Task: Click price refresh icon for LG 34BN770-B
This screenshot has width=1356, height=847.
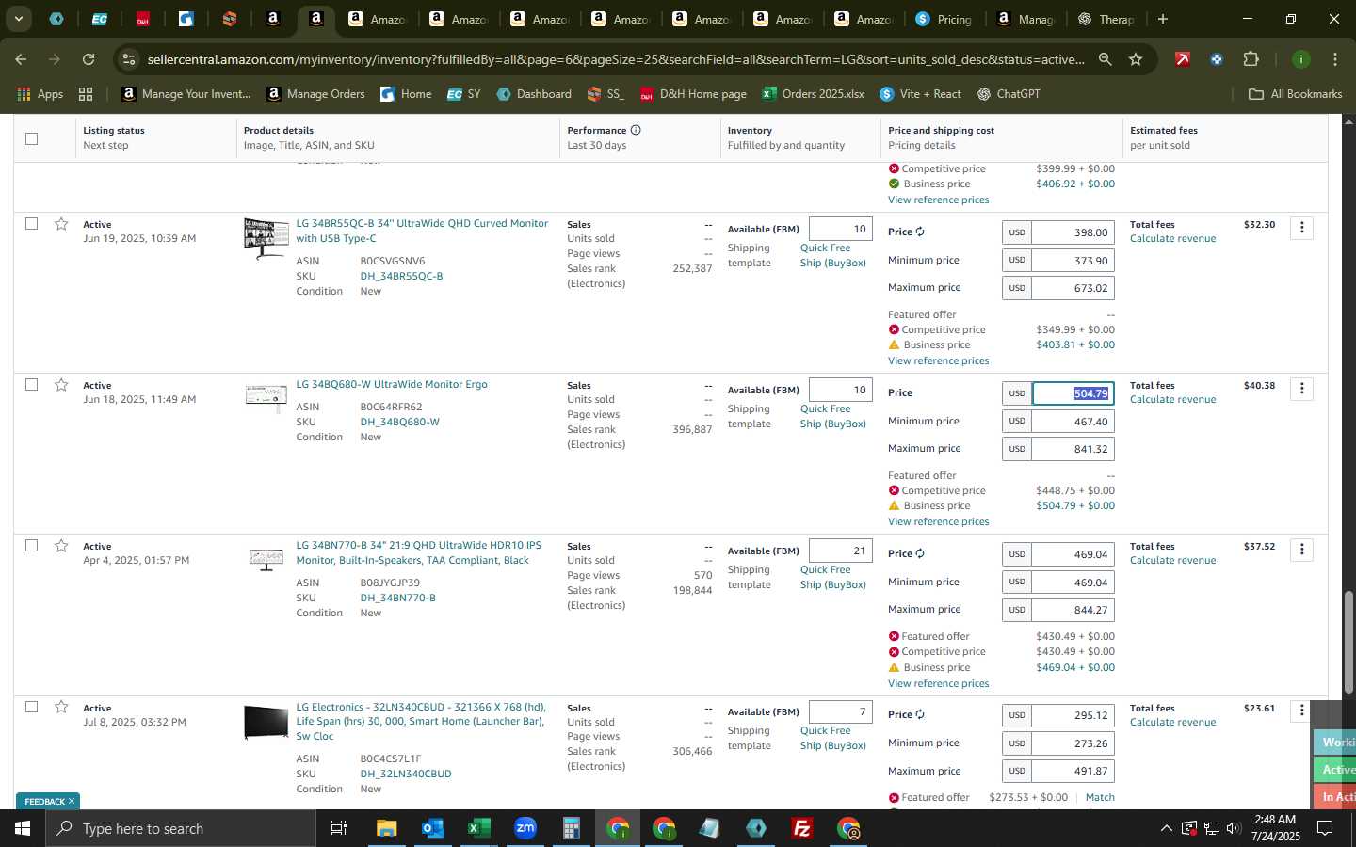Action: (x=920, y=554)
